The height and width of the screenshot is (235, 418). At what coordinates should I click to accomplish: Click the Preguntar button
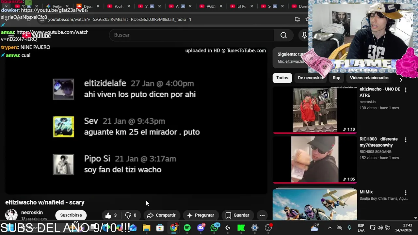click(x=201, y=215)
